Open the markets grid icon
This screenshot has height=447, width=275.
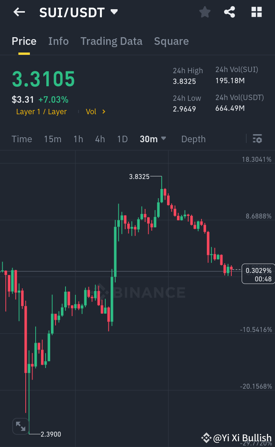256,12
